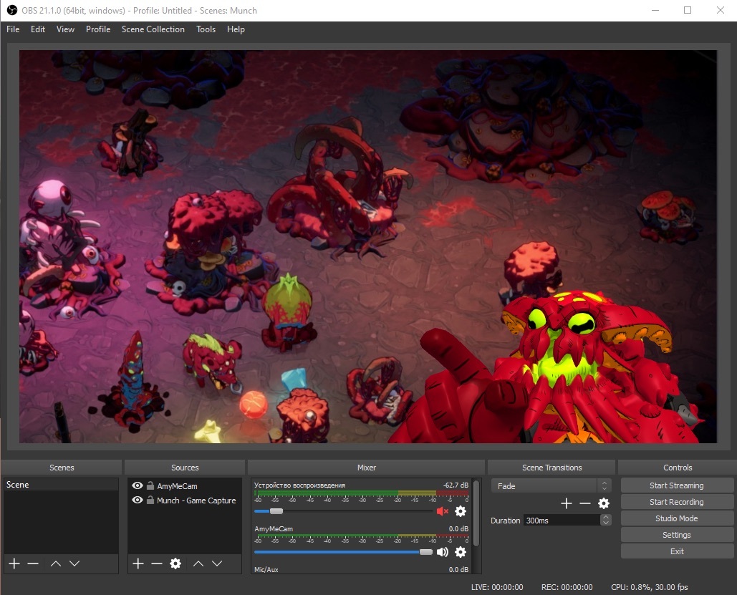Image resolution: width=737 pixels, height=595 pixels.
Task: Click Start Streaming button
Action: tap(676, 485)
